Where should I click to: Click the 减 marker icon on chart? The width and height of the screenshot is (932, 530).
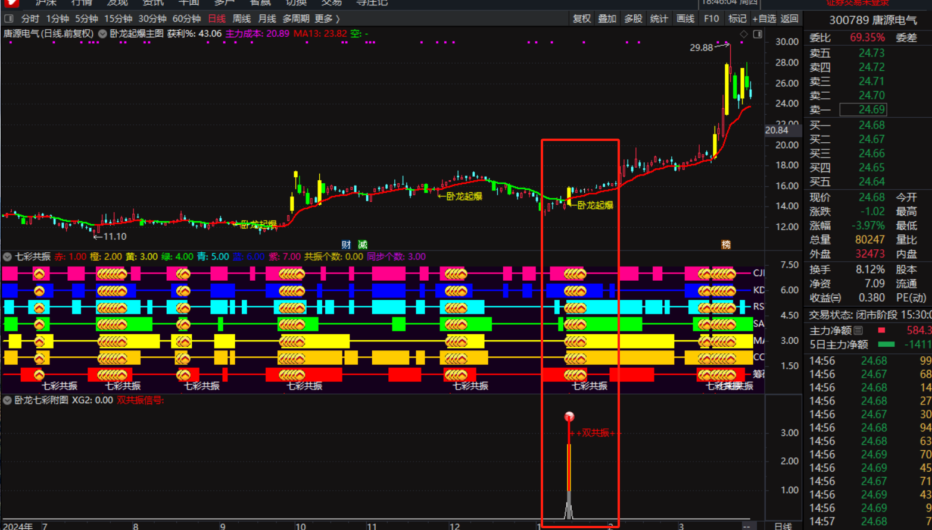[x=363, y=244]
